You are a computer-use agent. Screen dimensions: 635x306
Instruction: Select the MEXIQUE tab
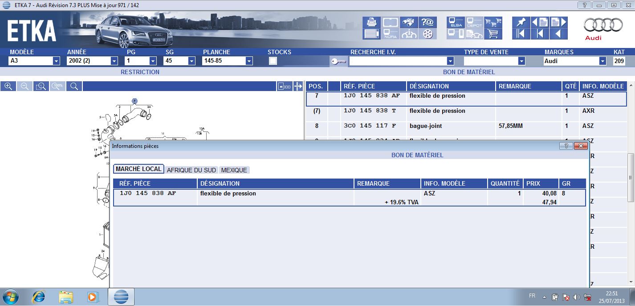[x=234, y=170]
